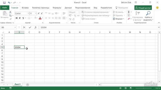Apply percent style format
161x90 pixels.
[75, 15]
